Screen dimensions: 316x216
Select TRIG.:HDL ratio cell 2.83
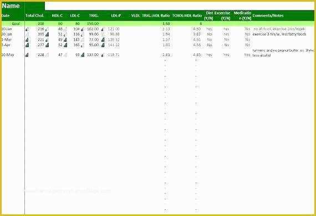[x=166, y=55]
